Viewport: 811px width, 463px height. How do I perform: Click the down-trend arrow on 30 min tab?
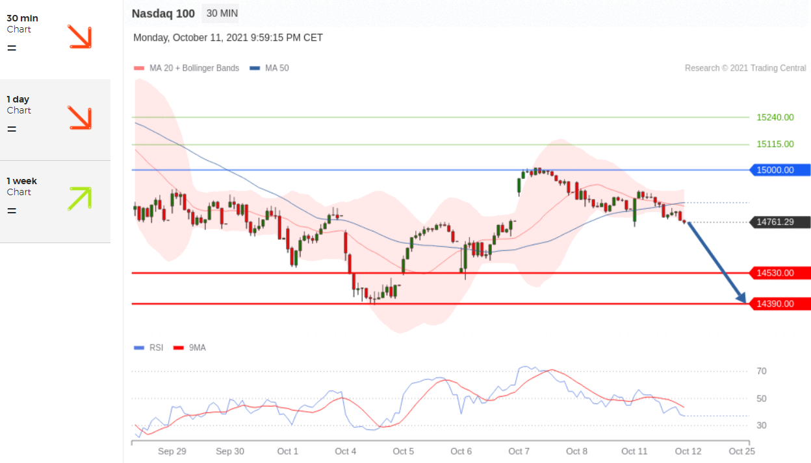(80, 37)
